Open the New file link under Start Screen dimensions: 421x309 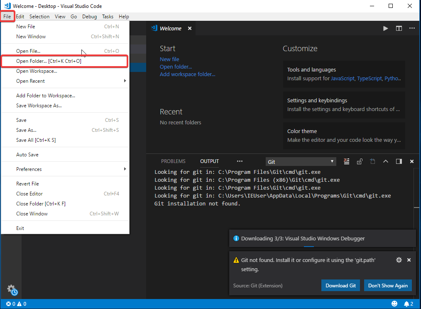[x=169, y=59]
